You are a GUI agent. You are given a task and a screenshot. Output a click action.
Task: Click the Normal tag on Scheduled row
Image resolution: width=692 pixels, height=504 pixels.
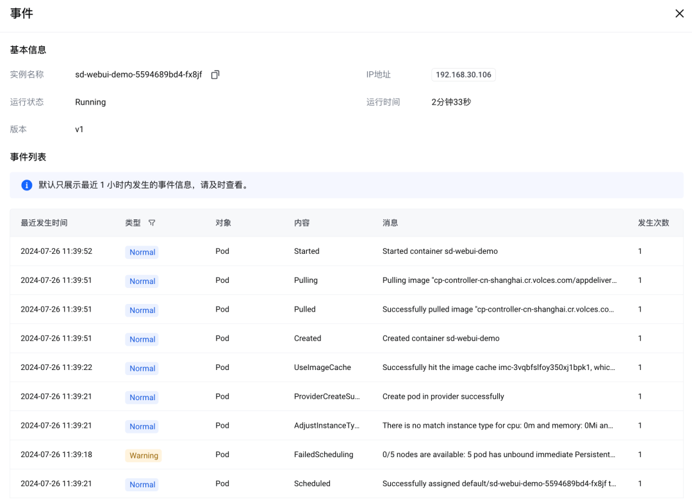[x=142, y=485]
